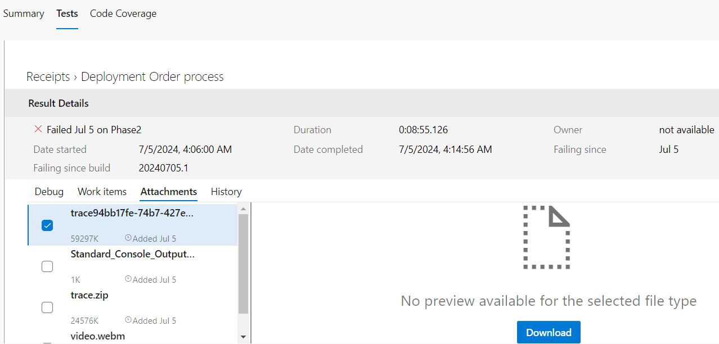Click clock icon on trace94bb17fe attachment
The width and height of the screenshot is (719, 344).
tap(128, 238)
